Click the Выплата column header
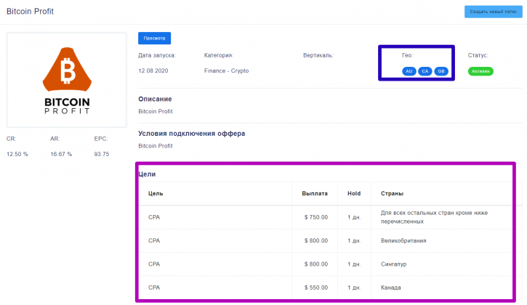Image resolution: width=527 pixels, height=305 pixels. [x=315, y=193]
